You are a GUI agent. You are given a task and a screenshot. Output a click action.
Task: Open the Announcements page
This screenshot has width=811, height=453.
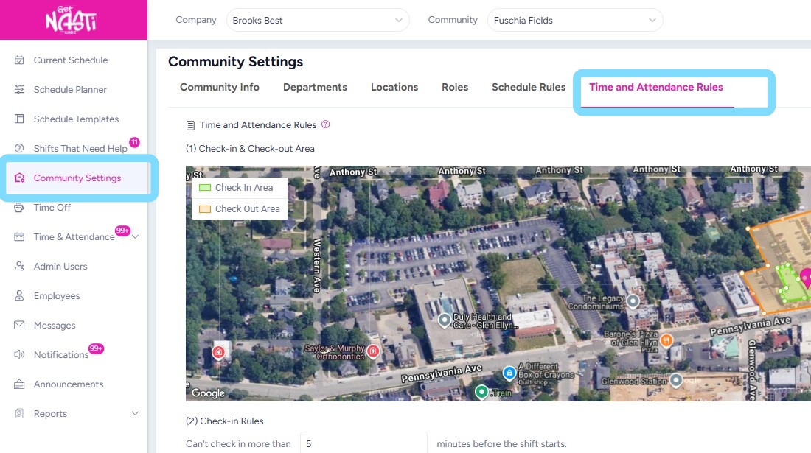pos(69,384)
